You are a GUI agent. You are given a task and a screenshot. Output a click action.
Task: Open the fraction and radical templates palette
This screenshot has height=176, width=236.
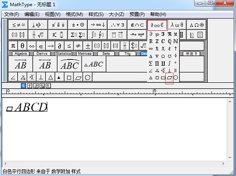point(38,35)
